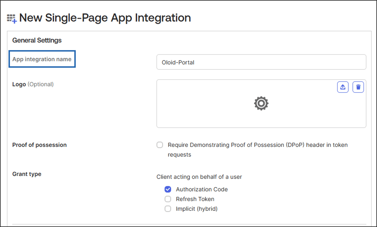Image resolution: width=377 pixels, height=227 pixels.
Task: Click the Logo (Optional) label
Action: pos(33,84)
